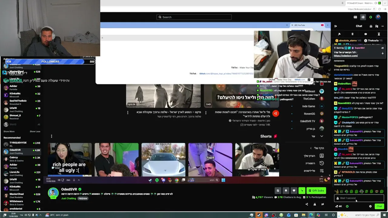388x218 pixels.
Task: Click the hourglass slow-mode icon in chat
Action: [379, 34]
